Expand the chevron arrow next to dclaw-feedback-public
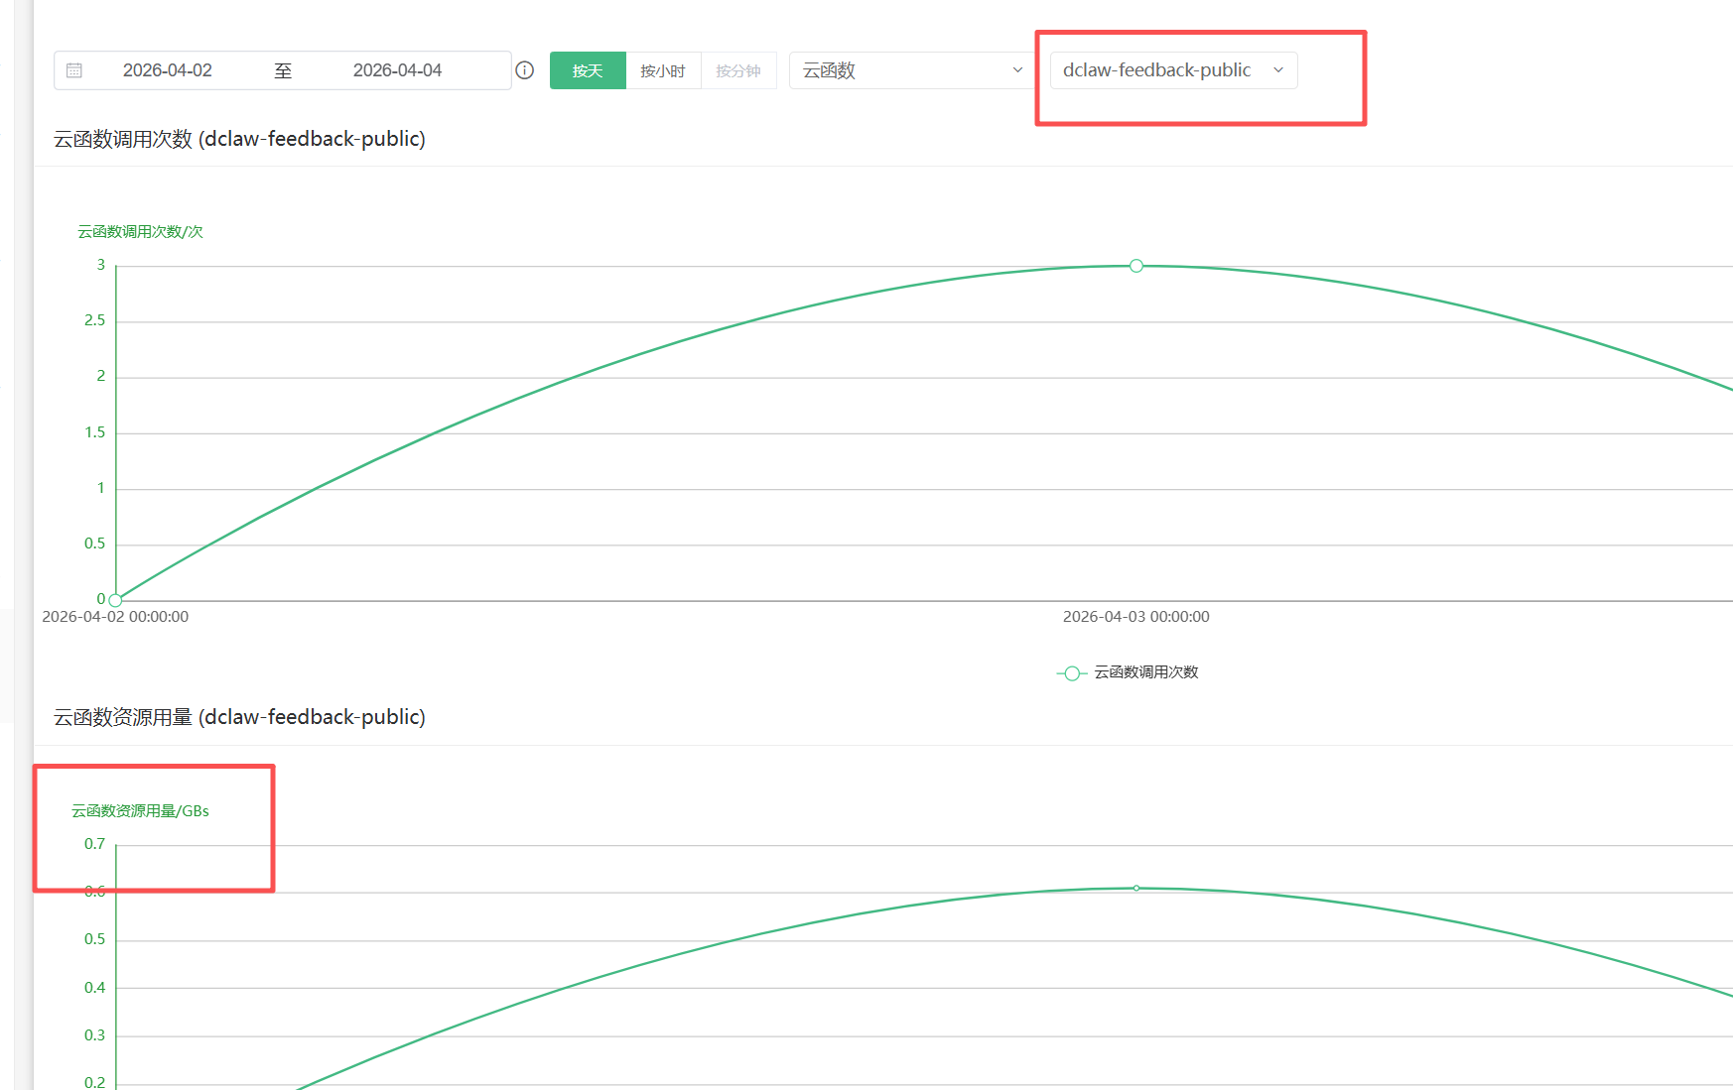 pyautogui.click(x=1278, y=70)
